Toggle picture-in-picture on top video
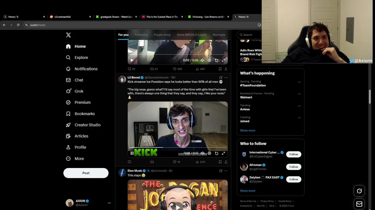This screenshot has width=375, height=210. coord(217,60)
